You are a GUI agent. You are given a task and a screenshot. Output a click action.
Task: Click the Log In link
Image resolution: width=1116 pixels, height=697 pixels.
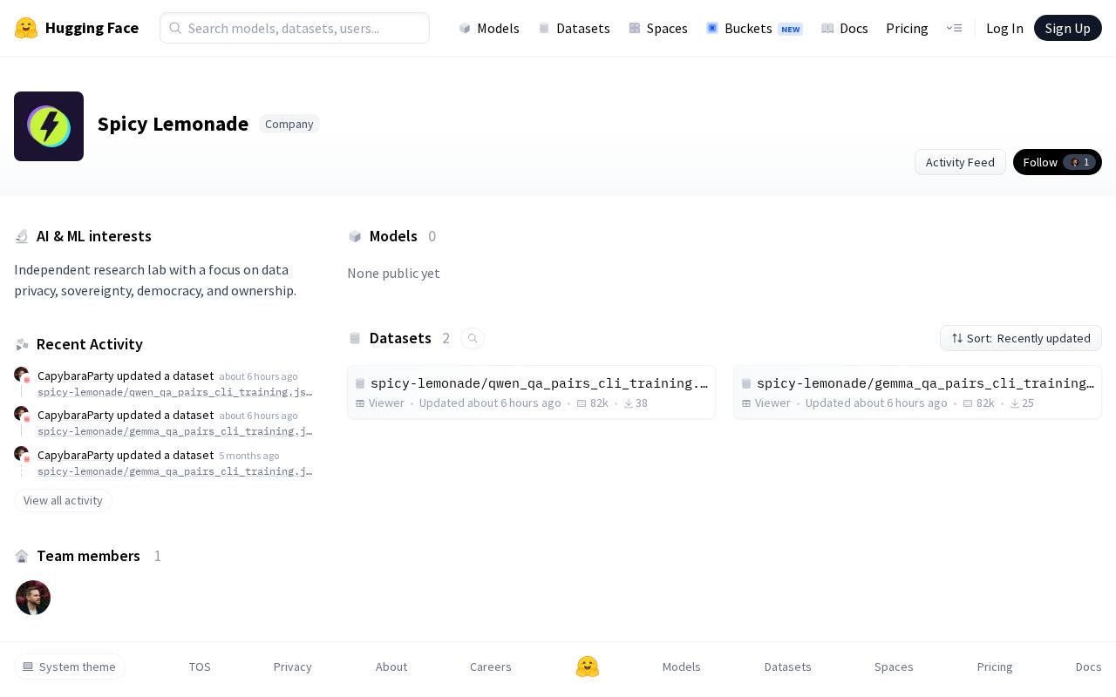(1004, 28)
